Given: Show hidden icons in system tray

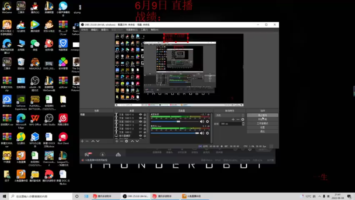Looking at the screenshot, I should (x=319, y=196).
